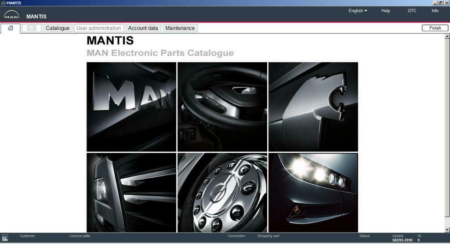The image size is (450, 244).
Task: Click the scrollbar up arrow
Action: click(x=447, y=36)
